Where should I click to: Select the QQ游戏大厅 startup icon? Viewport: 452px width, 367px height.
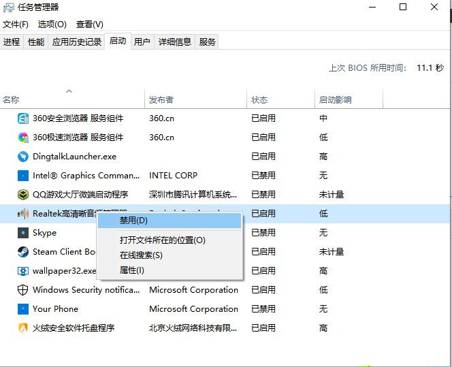[22, 195]
